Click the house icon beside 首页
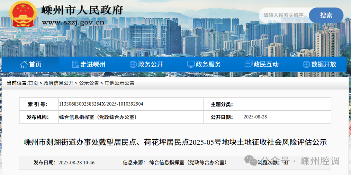351x175 pixels. (x=24, y=64)
